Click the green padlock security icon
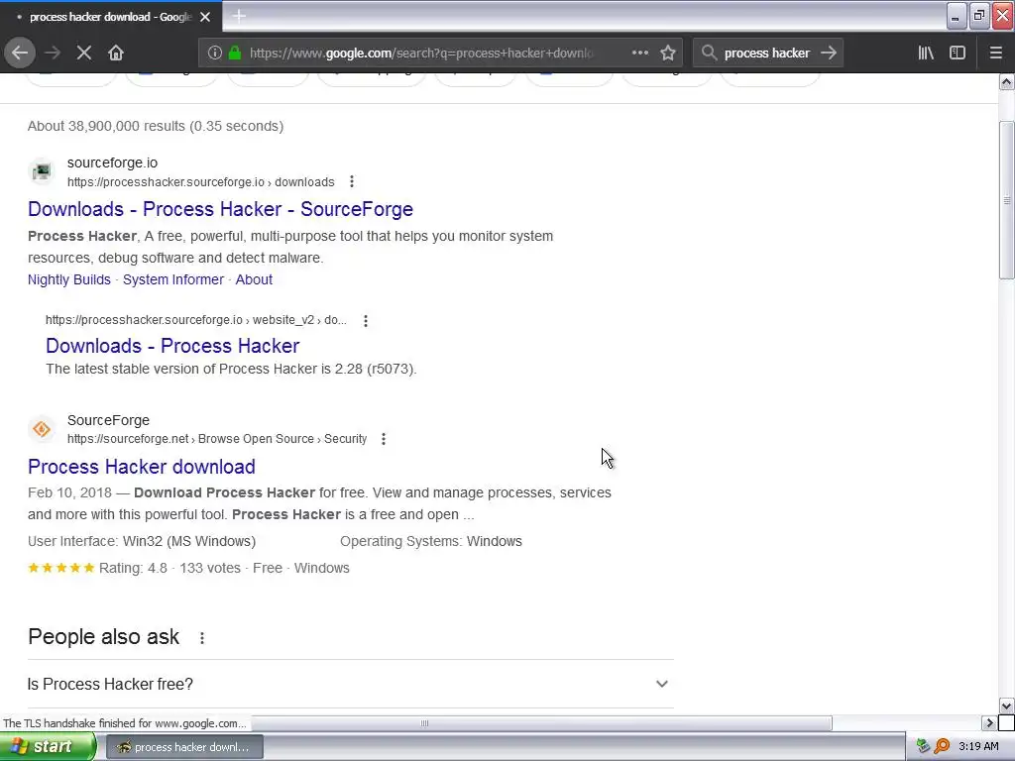The image size is (1015, 761). [235, 54]
